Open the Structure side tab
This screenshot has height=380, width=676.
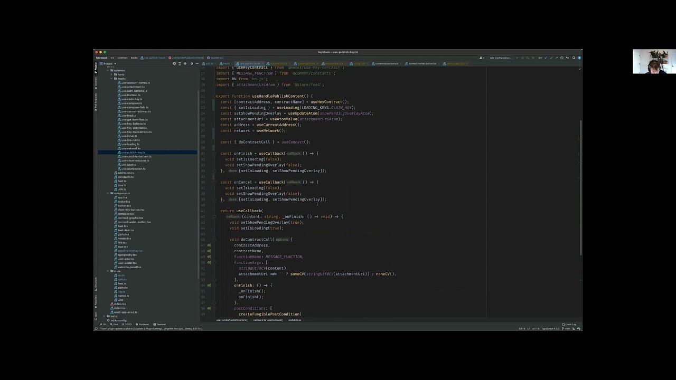[96, 283]
